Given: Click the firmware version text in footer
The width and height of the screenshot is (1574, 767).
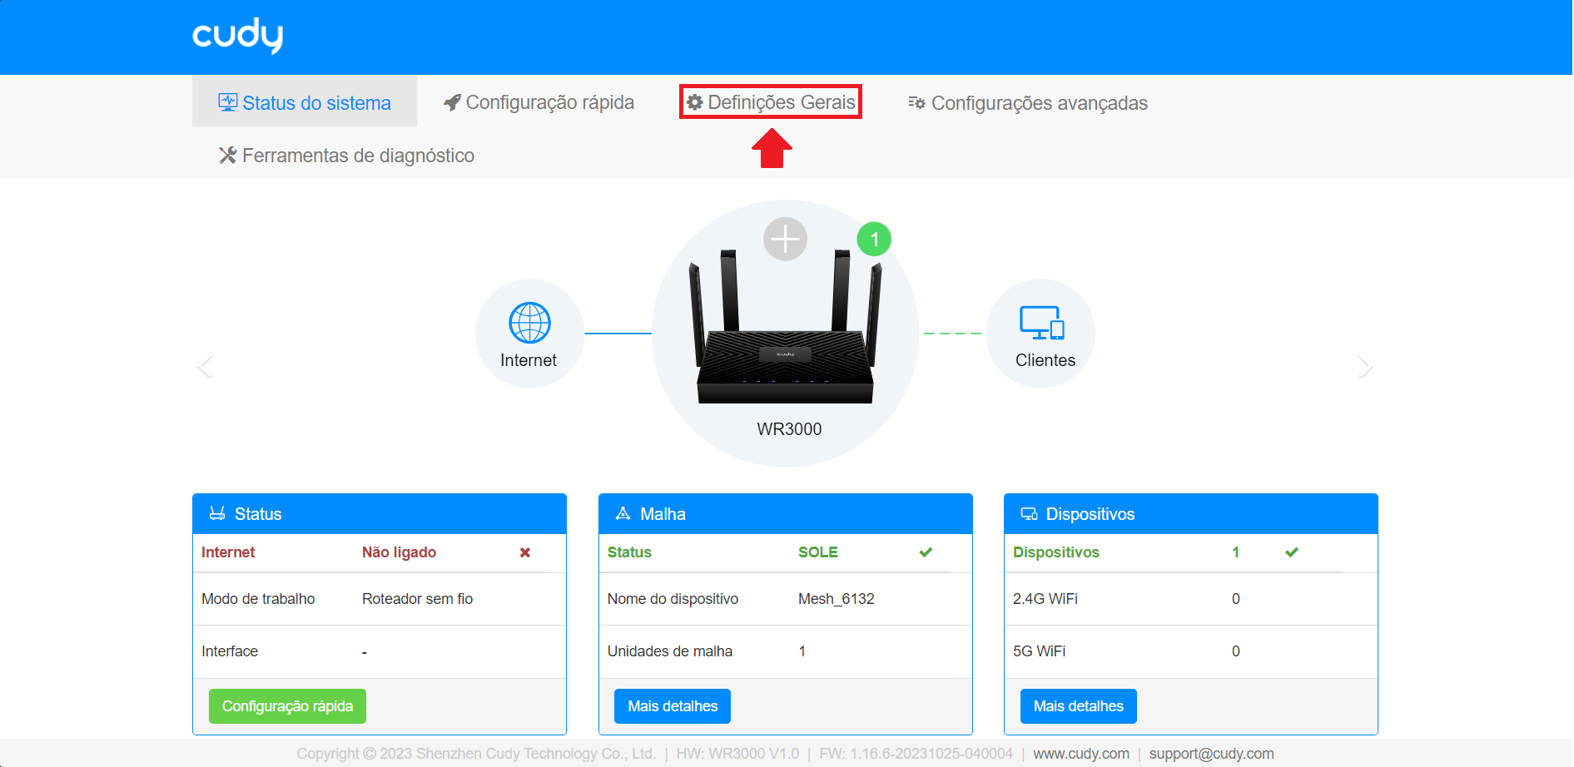Looking at the screenshot, I should [916, 754].
